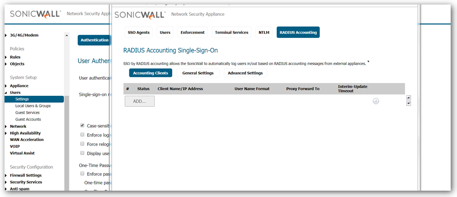The image size is (457, 197).
Task: Switch to the SSO Agents tab
Action: click(137, 33)
